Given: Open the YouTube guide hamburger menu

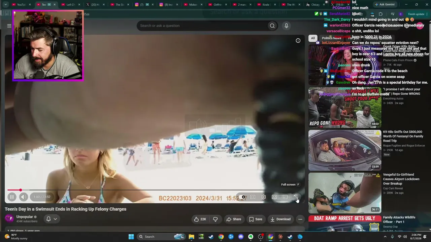Looking at the screenshot, I should (9, 26).
